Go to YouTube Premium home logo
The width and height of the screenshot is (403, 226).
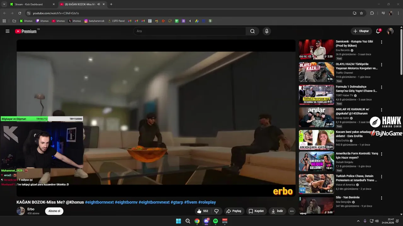tap(26, 31)
